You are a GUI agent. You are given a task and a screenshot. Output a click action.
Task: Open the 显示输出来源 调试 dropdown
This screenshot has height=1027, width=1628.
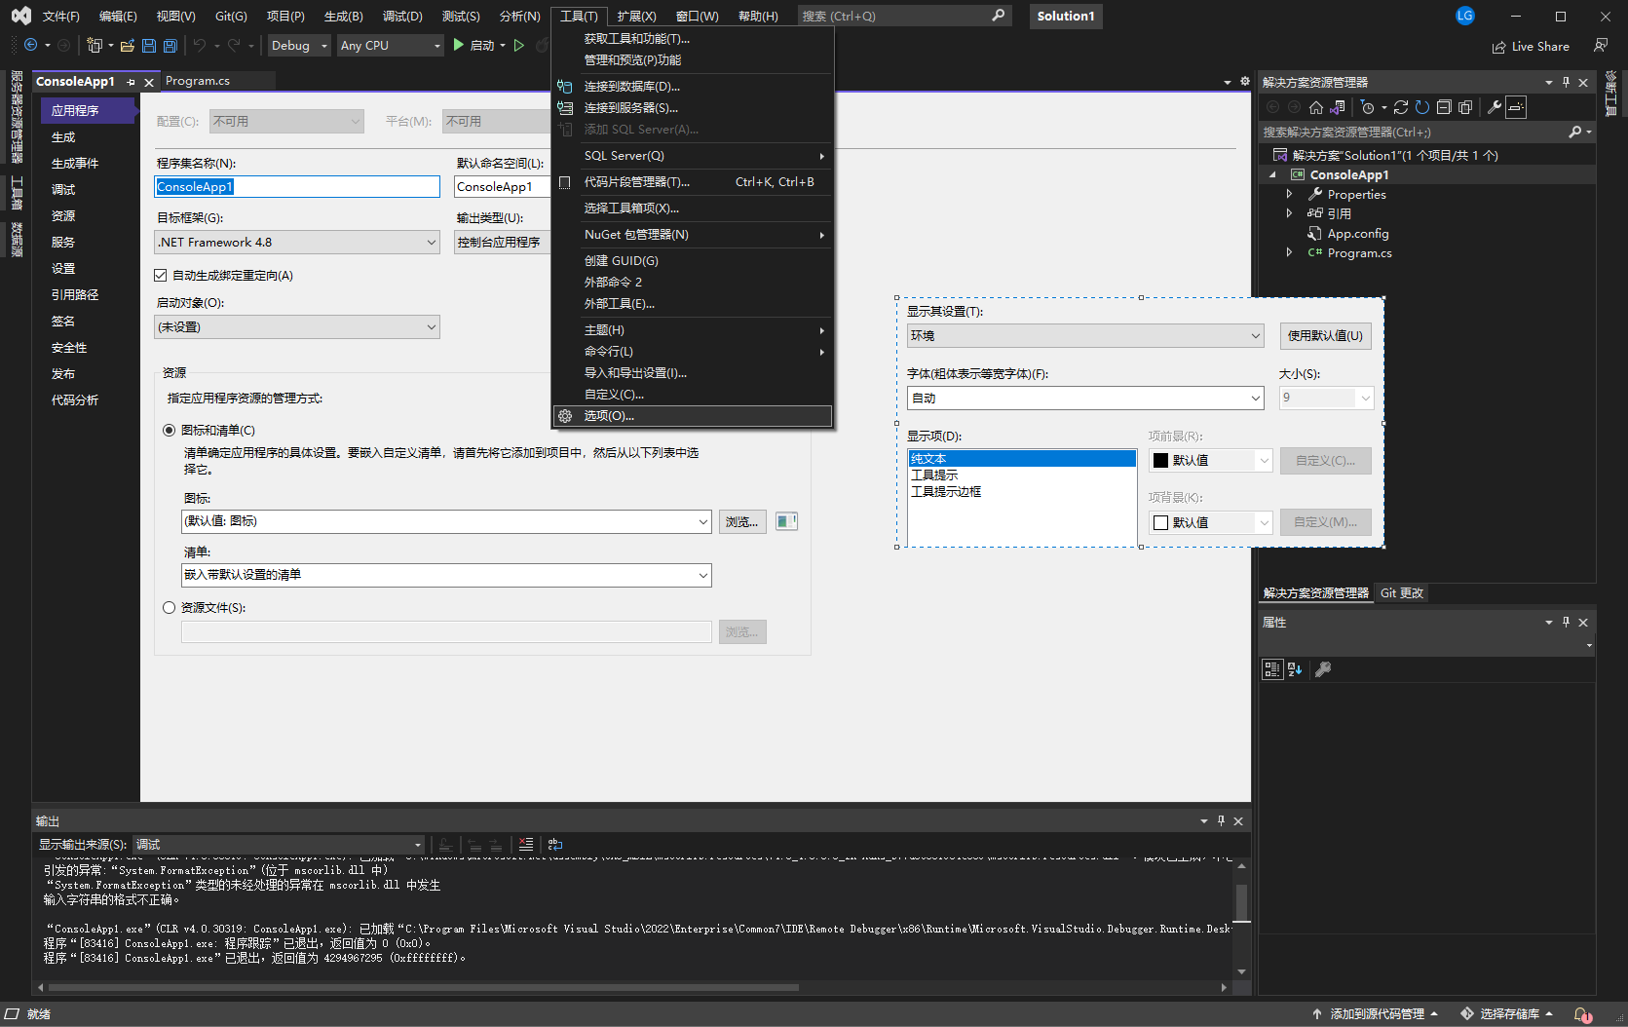pyautogui.click(x=279, y=845)
